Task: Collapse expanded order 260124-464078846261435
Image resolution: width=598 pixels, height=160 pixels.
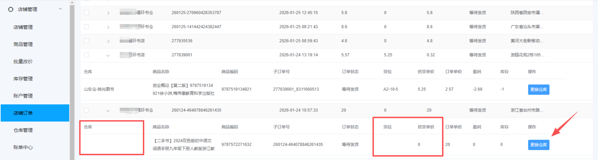Action: [108, 111]
